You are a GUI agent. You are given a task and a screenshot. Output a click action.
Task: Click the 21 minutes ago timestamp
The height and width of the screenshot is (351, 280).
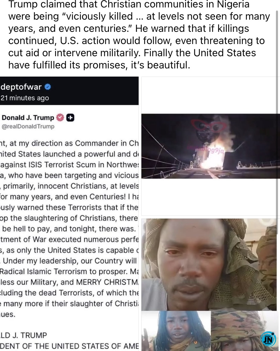tap(25, 98)
